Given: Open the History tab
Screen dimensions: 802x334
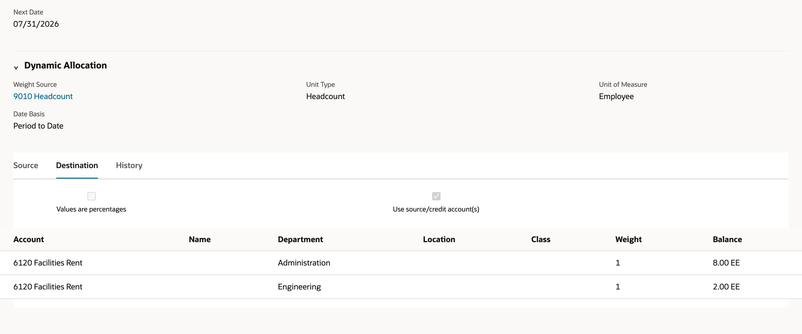Looking at the screenshot, I should pos(129,165).
